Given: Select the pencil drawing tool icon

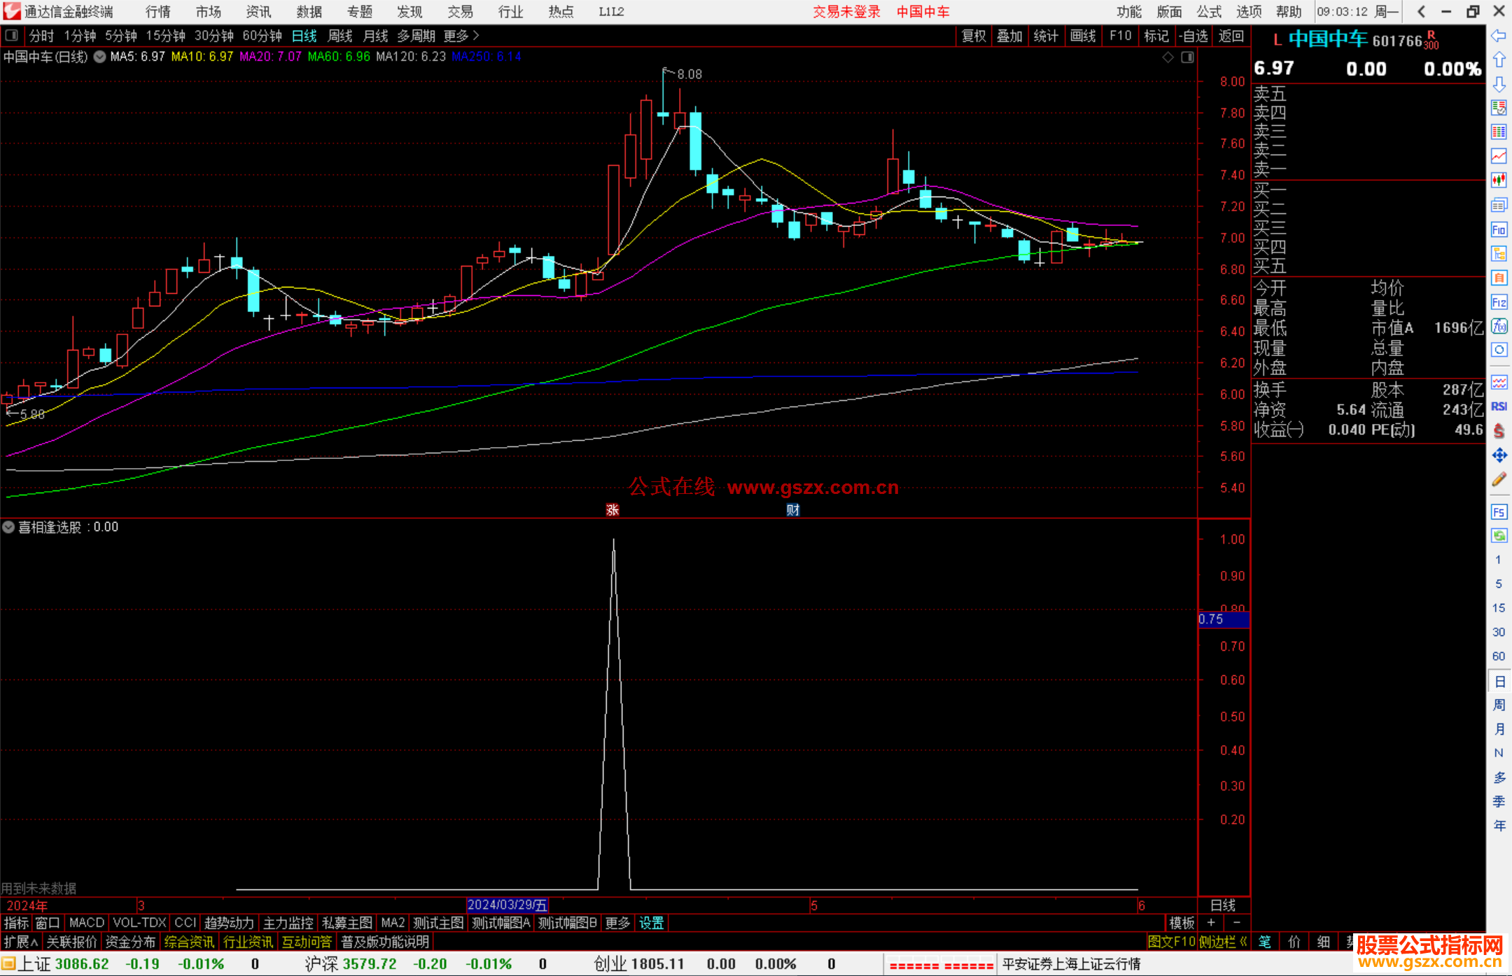Looking at the screenshot, I should click(1499, 480).
